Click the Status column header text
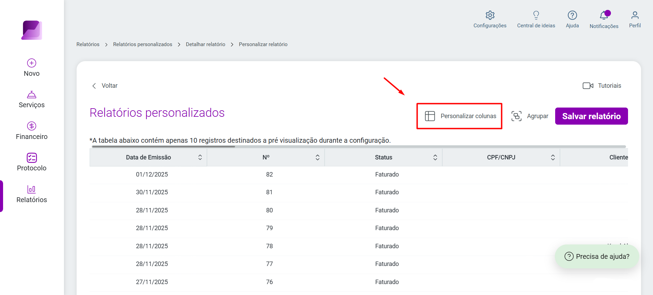653x295 pixels. pos(383,157)
